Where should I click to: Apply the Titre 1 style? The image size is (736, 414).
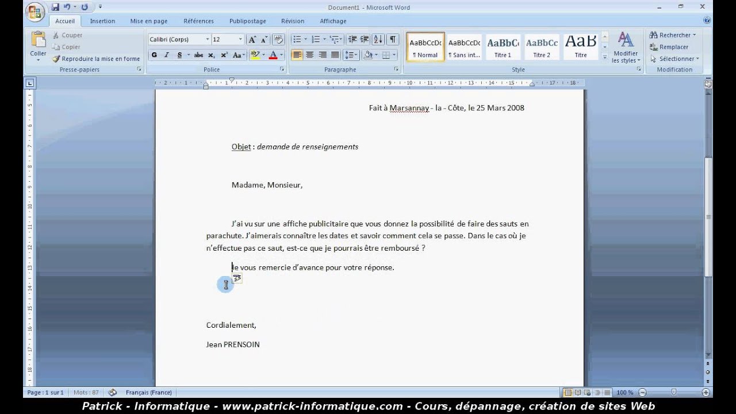pyautogui.click(x=503, y=47)
